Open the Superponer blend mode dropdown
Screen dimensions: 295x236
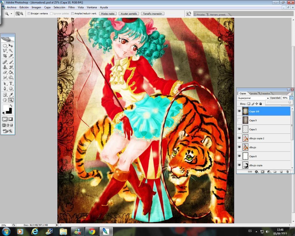tap(253, 98)
